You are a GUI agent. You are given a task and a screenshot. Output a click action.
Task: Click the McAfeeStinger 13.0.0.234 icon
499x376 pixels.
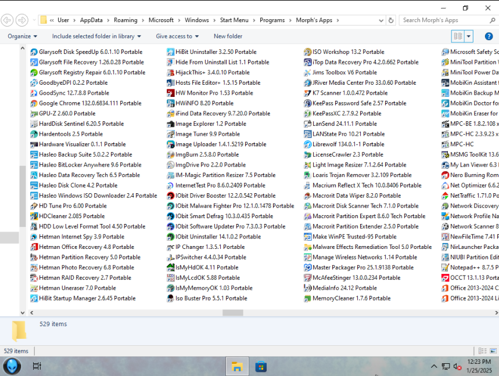307,278
